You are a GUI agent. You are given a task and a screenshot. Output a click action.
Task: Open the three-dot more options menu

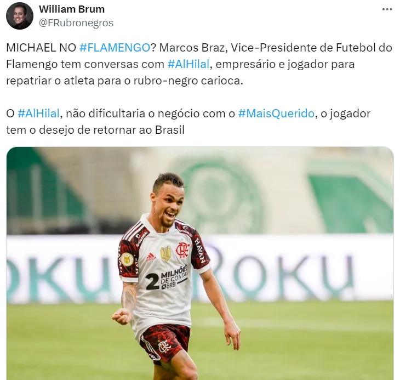point(387,9)
